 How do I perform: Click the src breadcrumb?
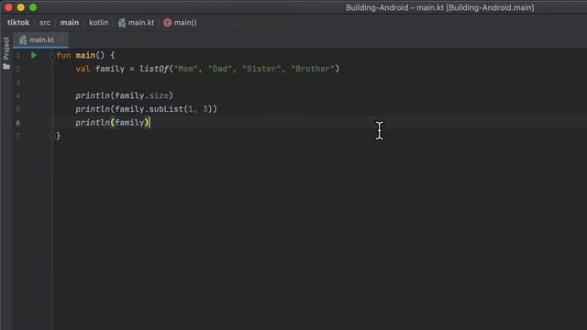coord(45,22)
